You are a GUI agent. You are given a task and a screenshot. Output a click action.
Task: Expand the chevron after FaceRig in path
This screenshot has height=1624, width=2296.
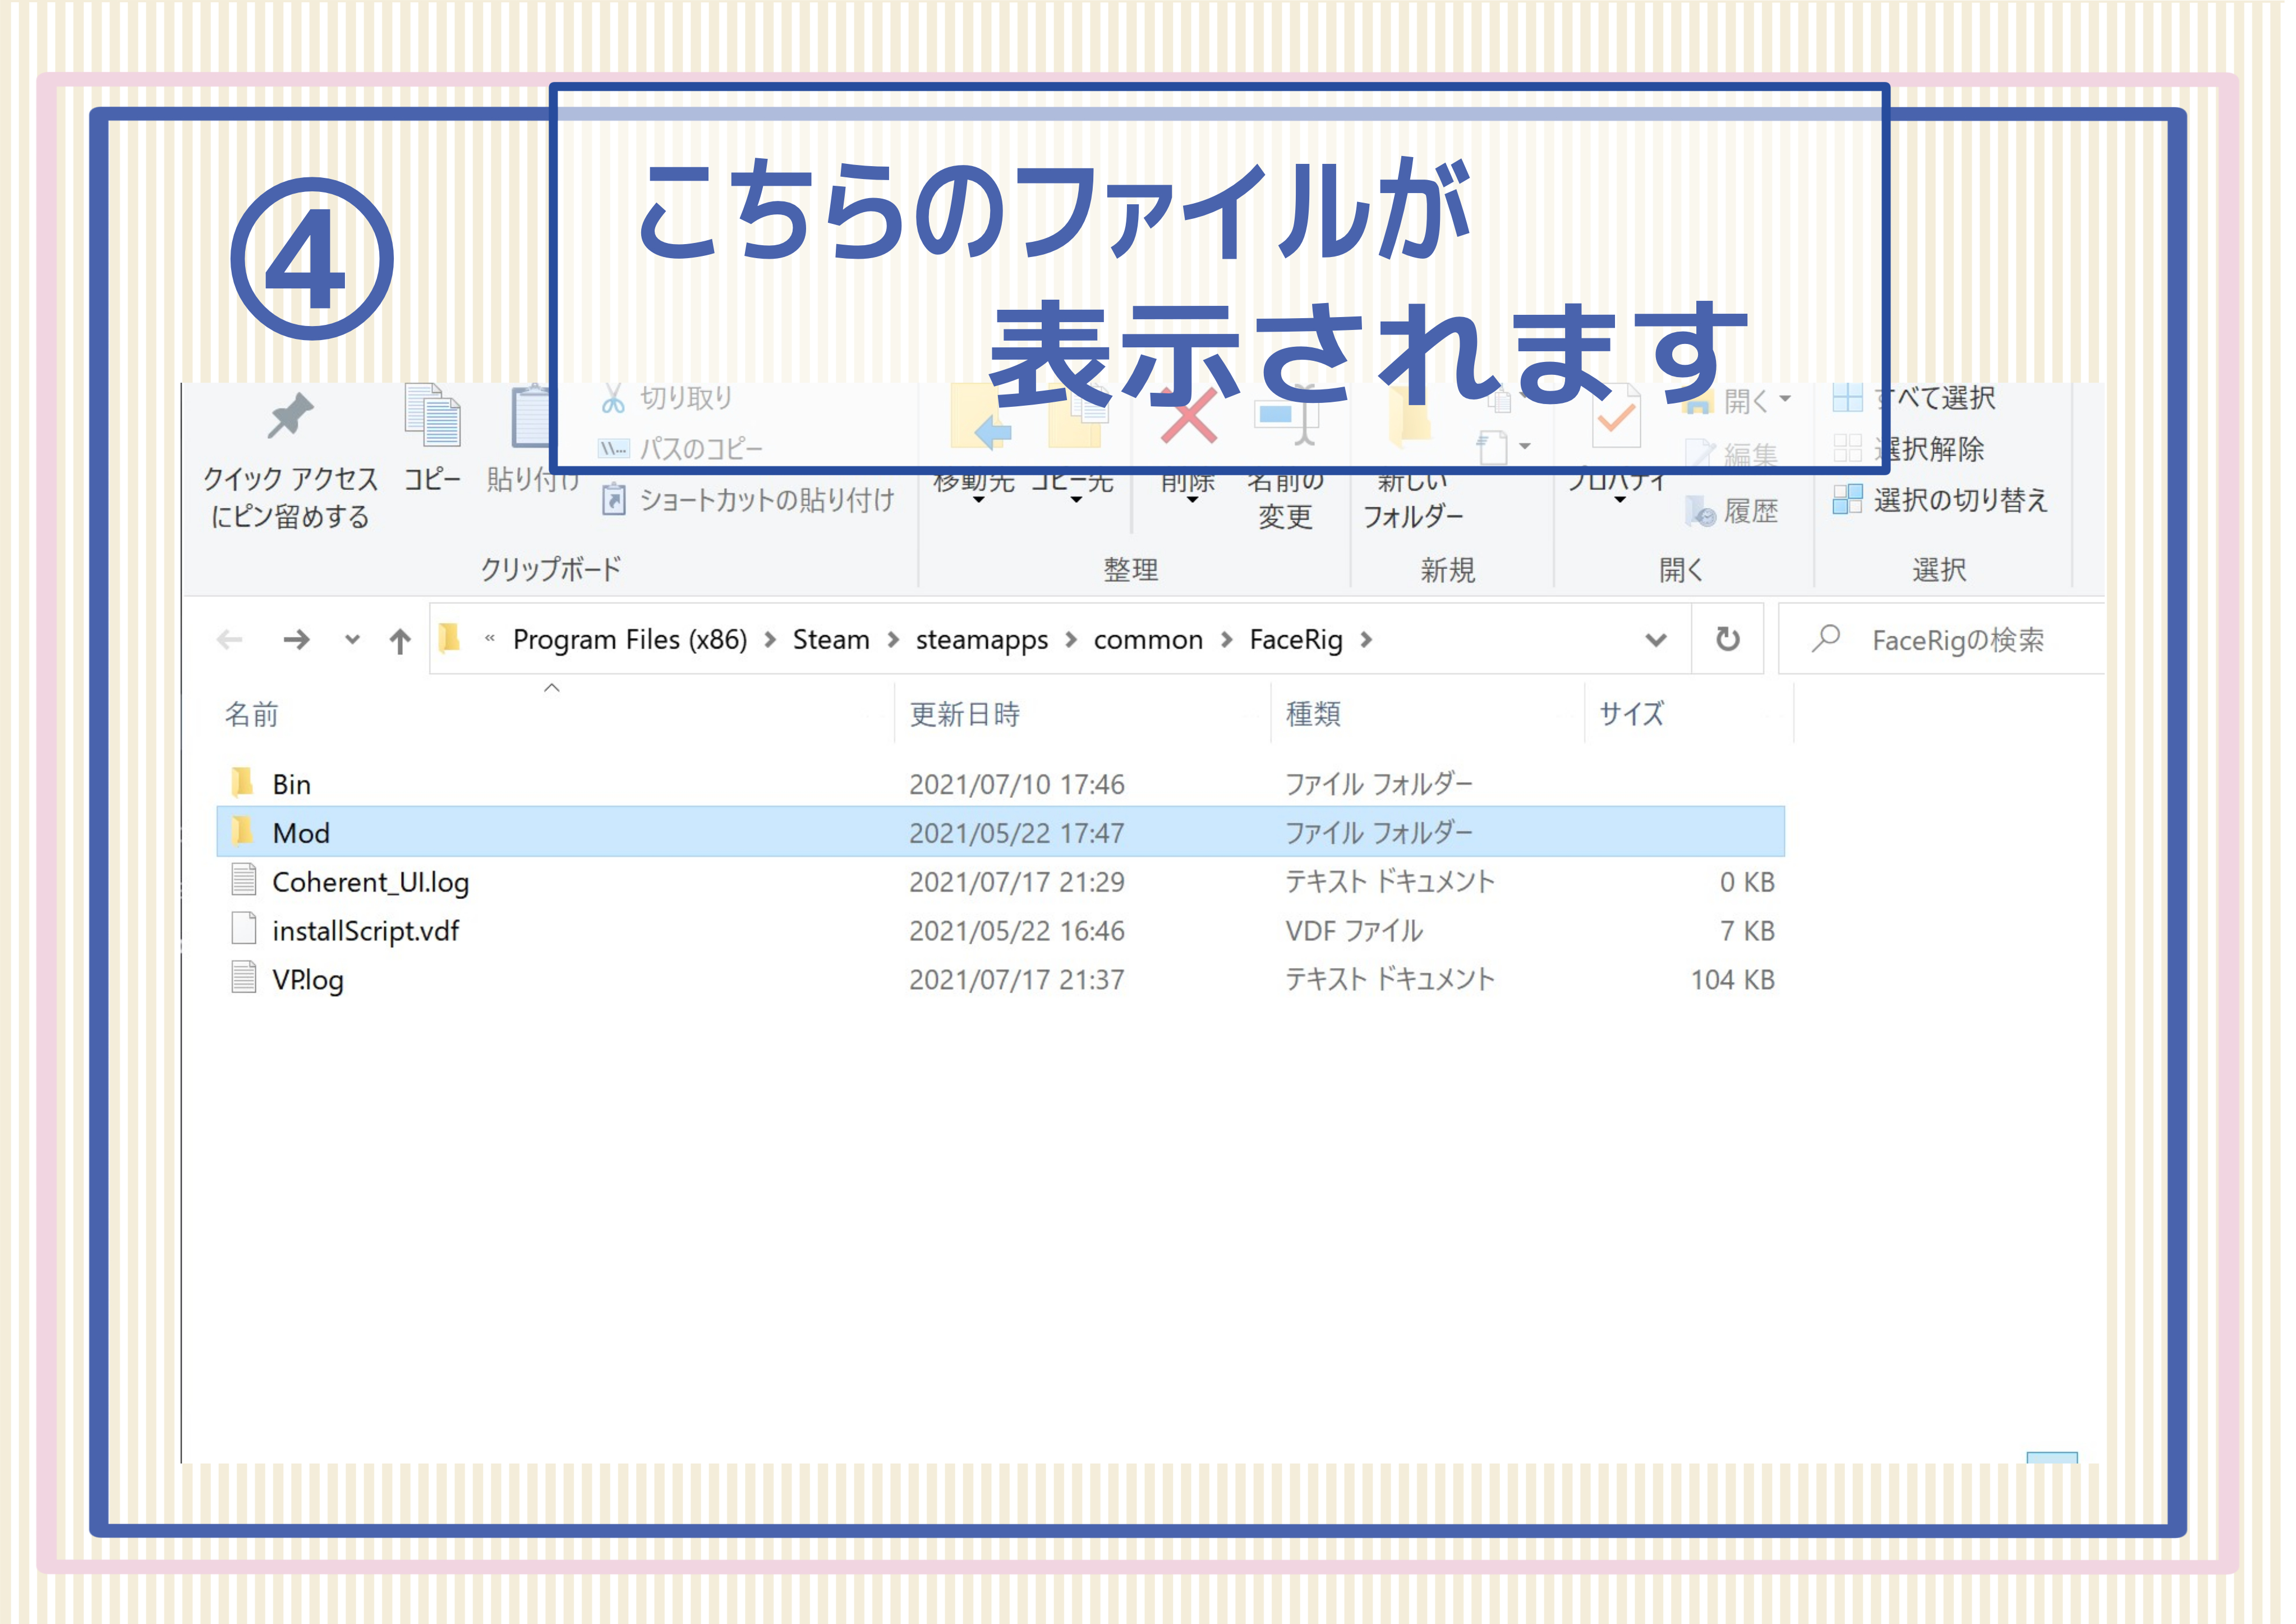click(x=1366, y=640)
